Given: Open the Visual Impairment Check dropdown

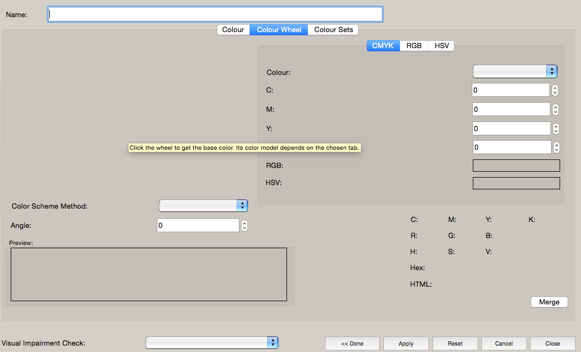Looking at the screenshot, I should [x=212, y=343].
